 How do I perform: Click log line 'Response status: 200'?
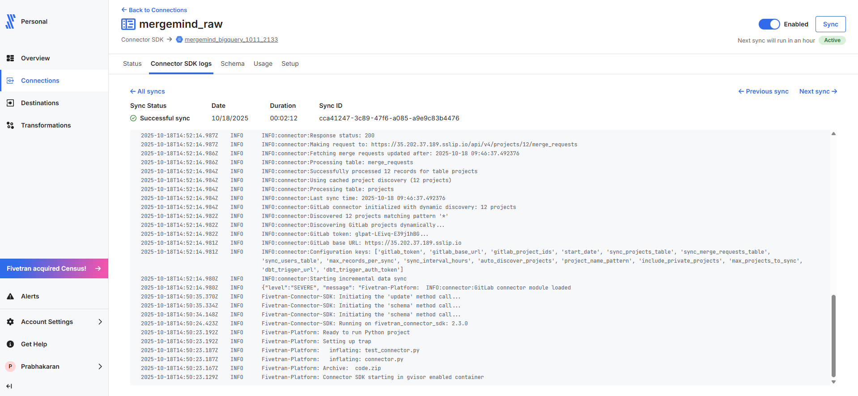318,136
